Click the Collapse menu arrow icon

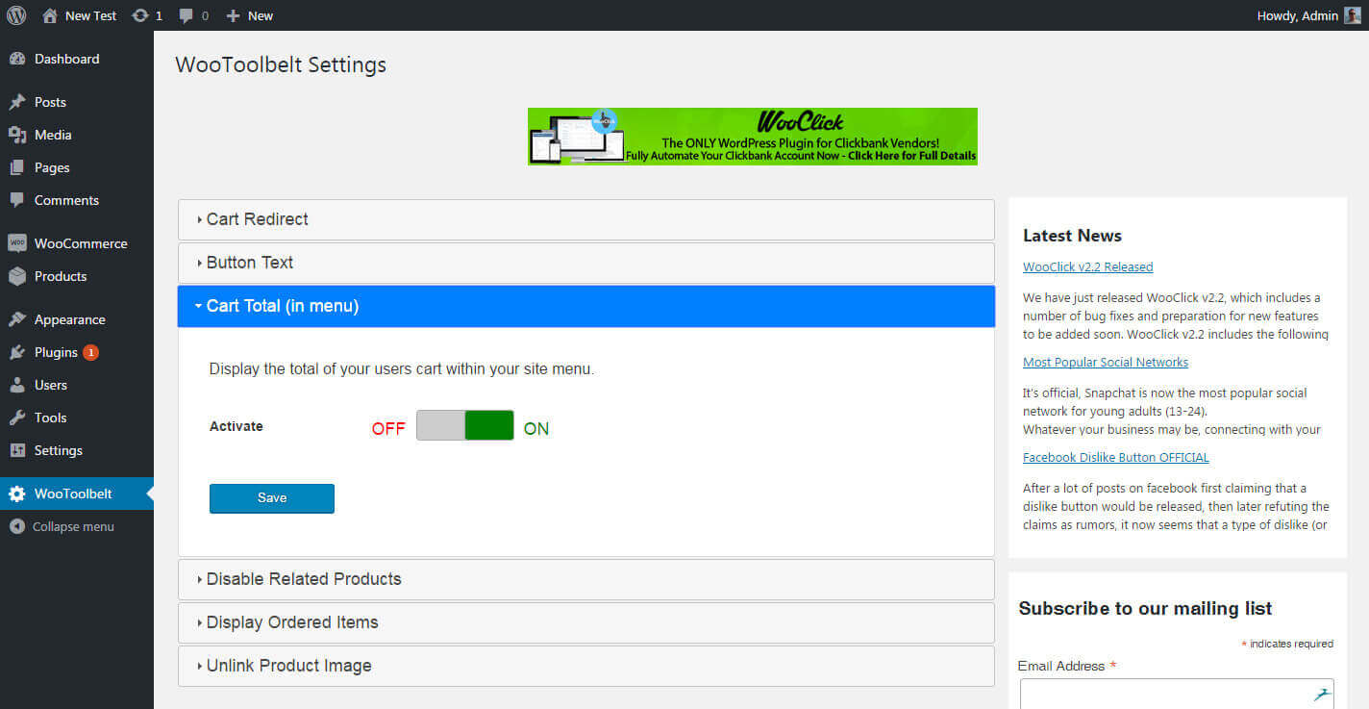(16, 526)
